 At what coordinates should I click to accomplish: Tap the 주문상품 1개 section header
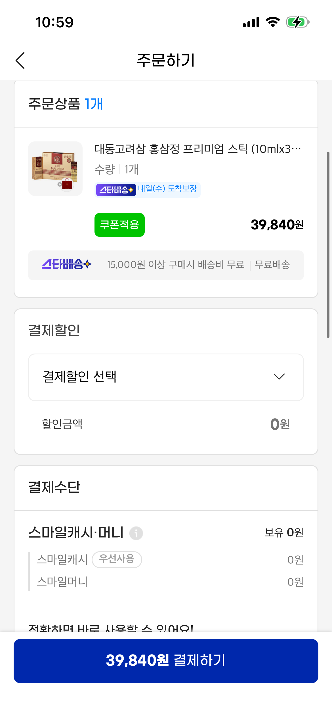point(66,104)
